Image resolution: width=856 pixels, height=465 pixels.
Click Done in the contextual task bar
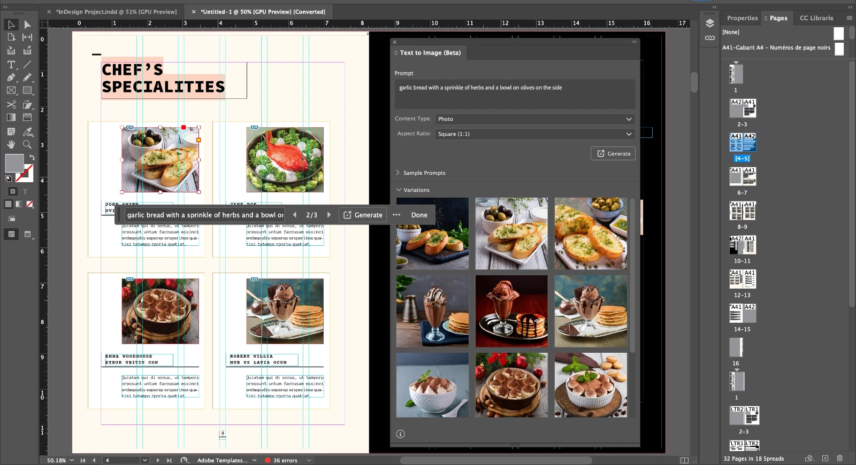click(x=419, y=215)
